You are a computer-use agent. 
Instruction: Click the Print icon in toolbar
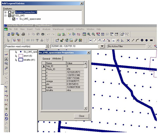[23, 34]
